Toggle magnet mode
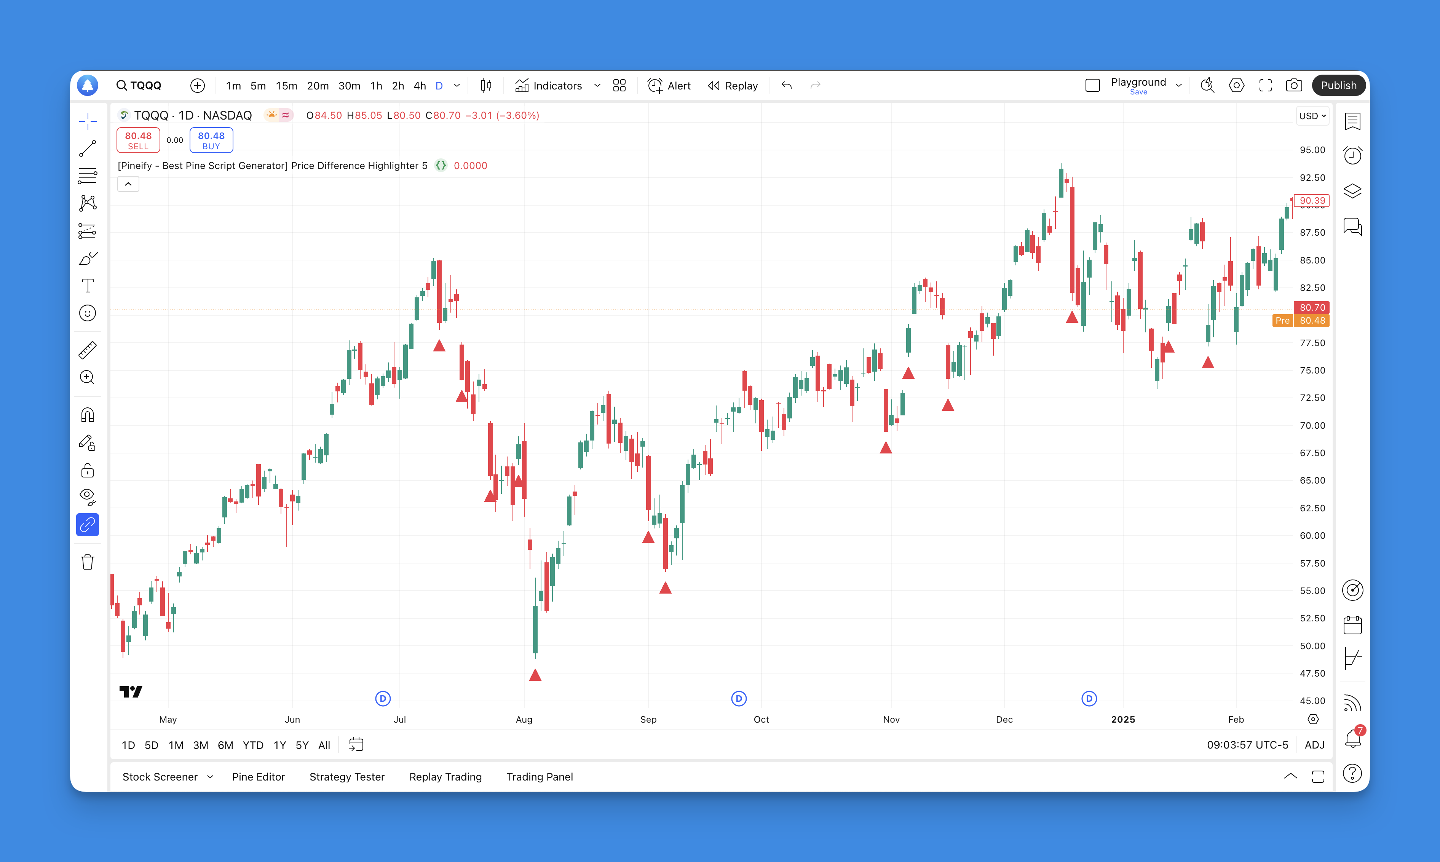 point(88,415)
